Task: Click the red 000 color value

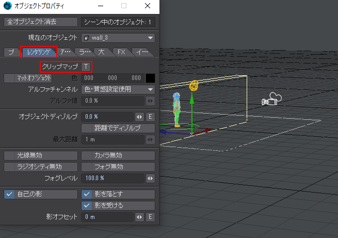Action: 89,78
